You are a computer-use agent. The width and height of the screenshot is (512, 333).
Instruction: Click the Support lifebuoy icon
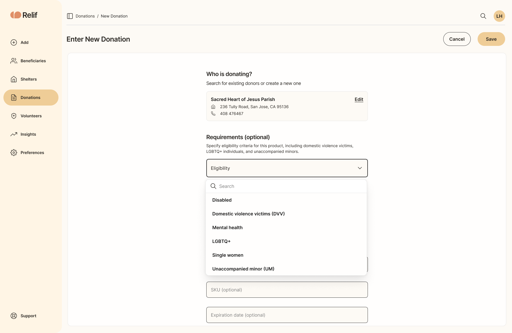coord(14,316)
